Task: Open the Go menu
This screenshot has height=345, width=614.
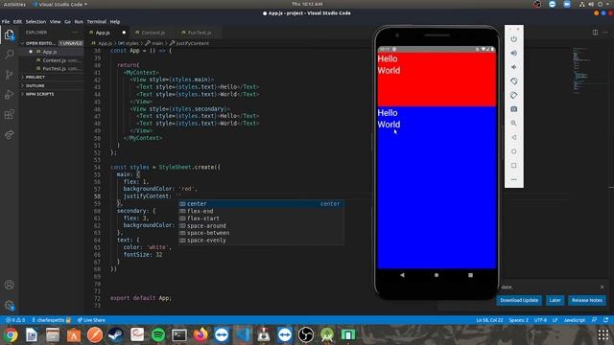Action: (x=67, y=22)
